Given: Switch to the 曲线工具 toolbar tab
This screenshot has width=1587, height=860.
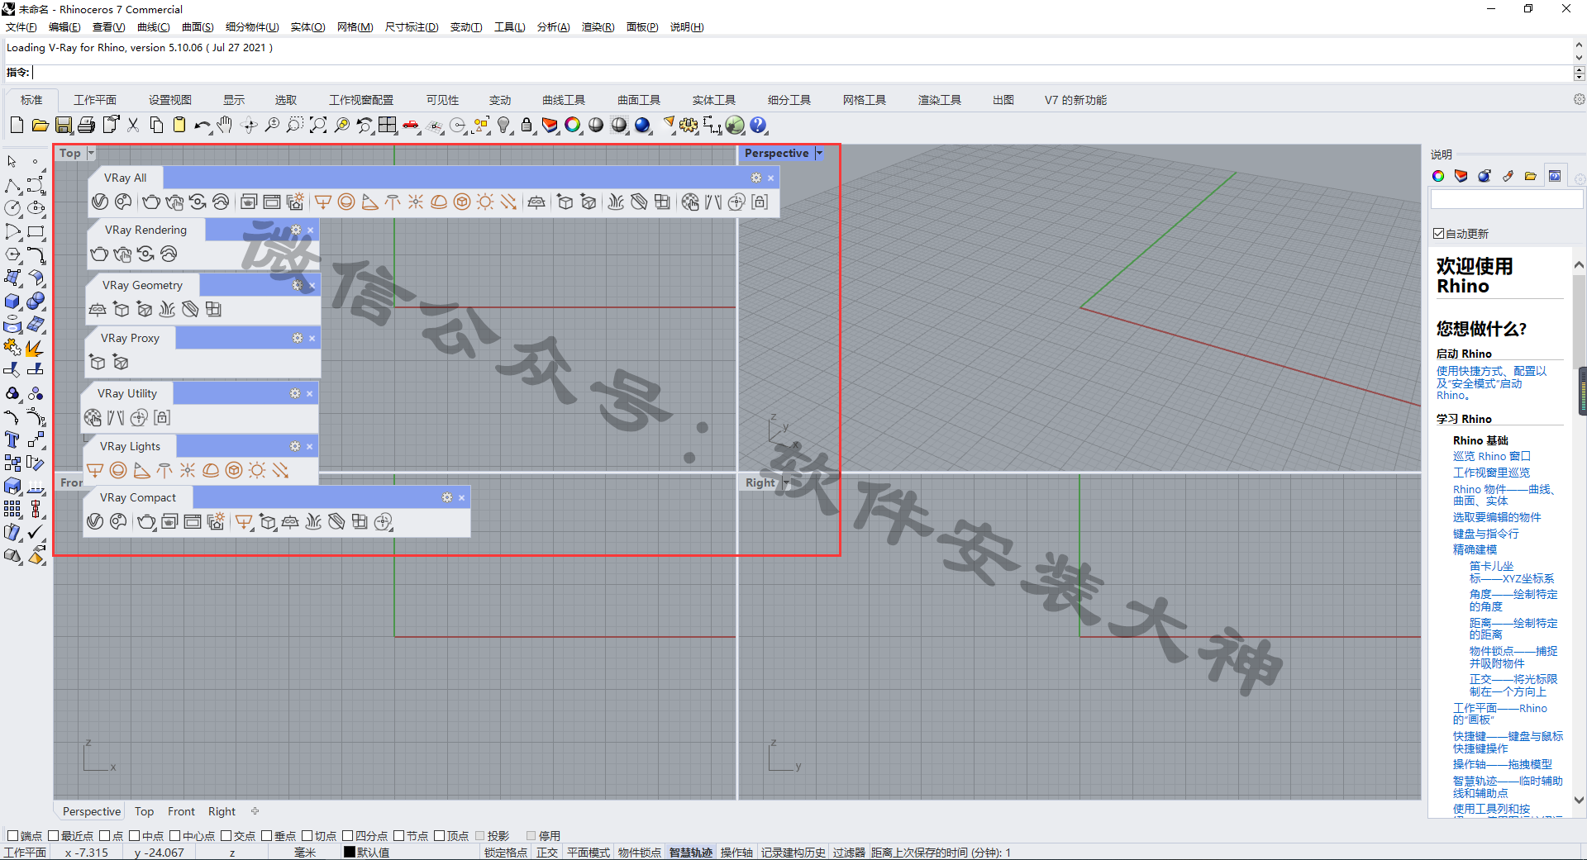Looking at the screenshot, I should point(564,100).
